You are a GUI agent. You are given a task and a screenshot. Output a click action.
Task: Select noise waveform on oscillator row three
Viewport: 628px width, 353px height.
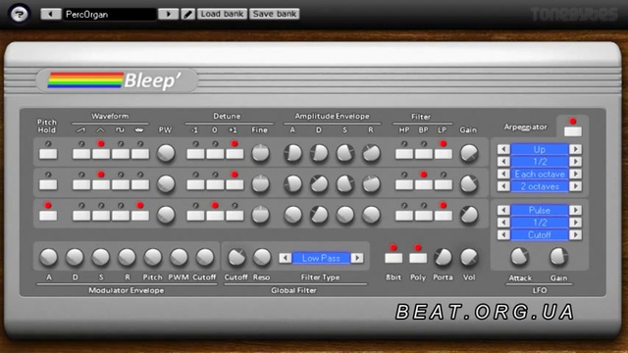point(140,216)
